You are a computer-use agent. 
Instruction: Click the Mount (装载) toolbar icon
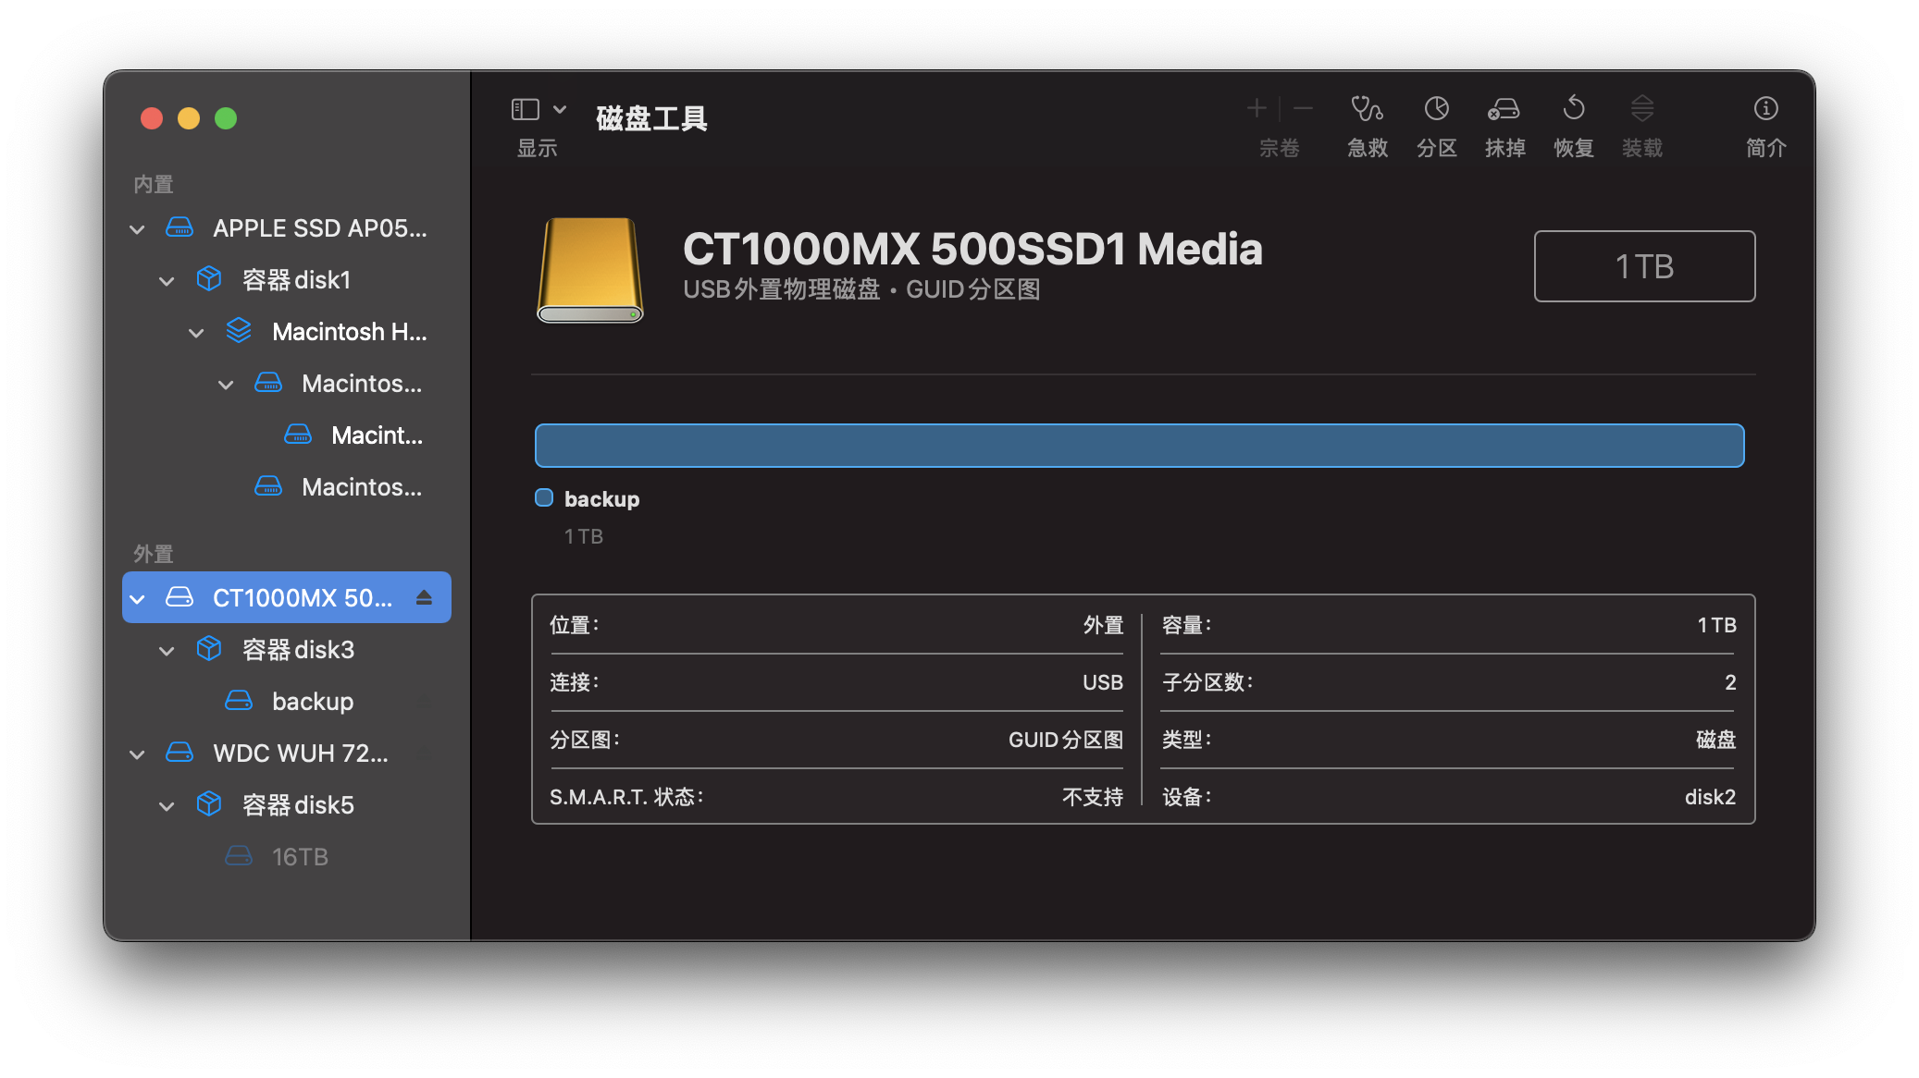1641,109
